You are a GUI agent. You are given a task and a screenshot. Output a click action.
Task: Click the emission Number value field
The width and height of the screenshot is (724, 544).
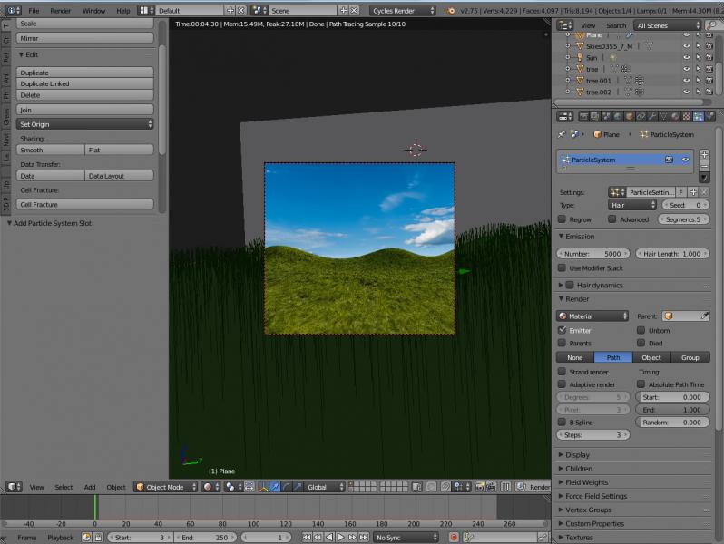click(x=593, y=254)
